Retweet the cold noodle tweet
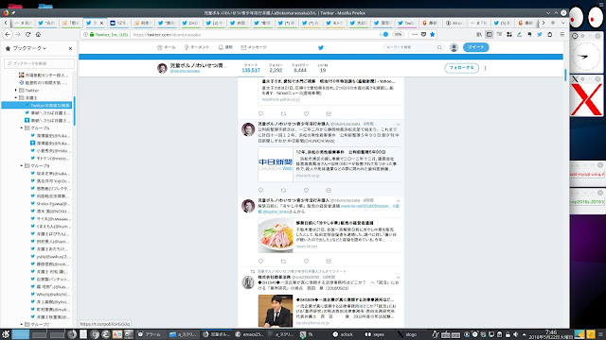Screen dimensions: 606x340 coord(283,262)
